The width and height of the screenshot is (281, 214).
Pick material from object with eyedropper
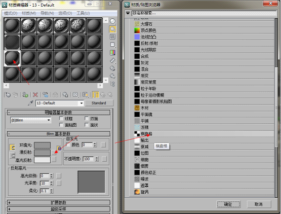coord(30,103)
